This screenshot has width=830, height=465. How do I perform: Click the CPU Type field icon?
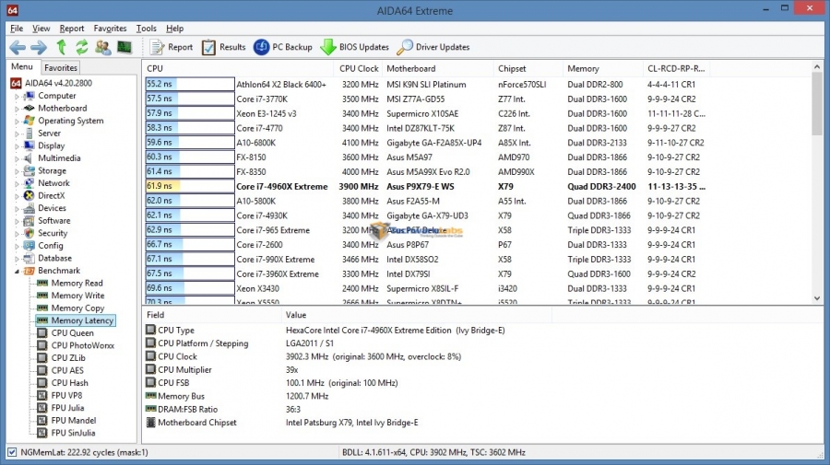[151, 330]
